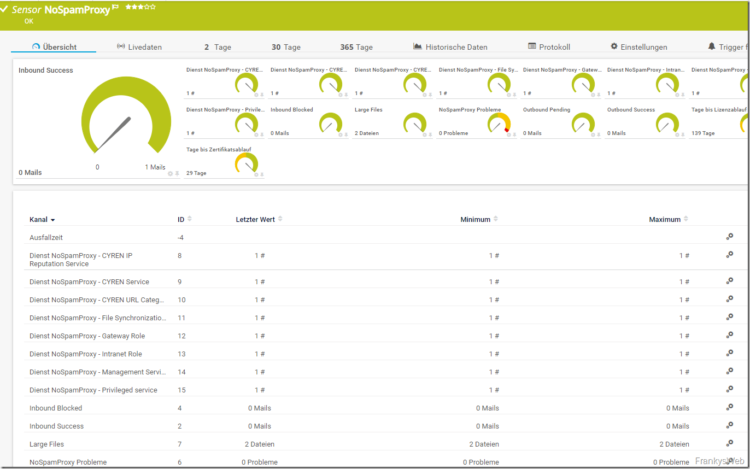
Task: Toggle pin on Large Files gauge
Action: pos(430,134)
